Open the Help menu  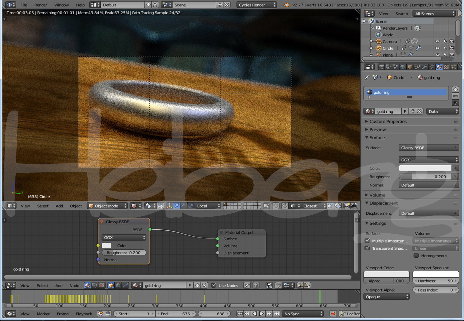point(80,5)
